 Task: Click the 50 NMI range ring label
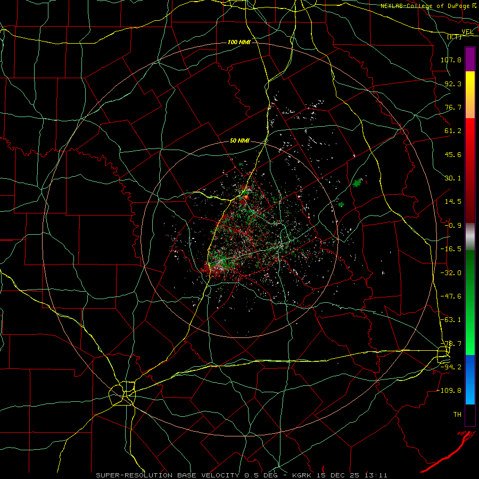click(240, 141)
